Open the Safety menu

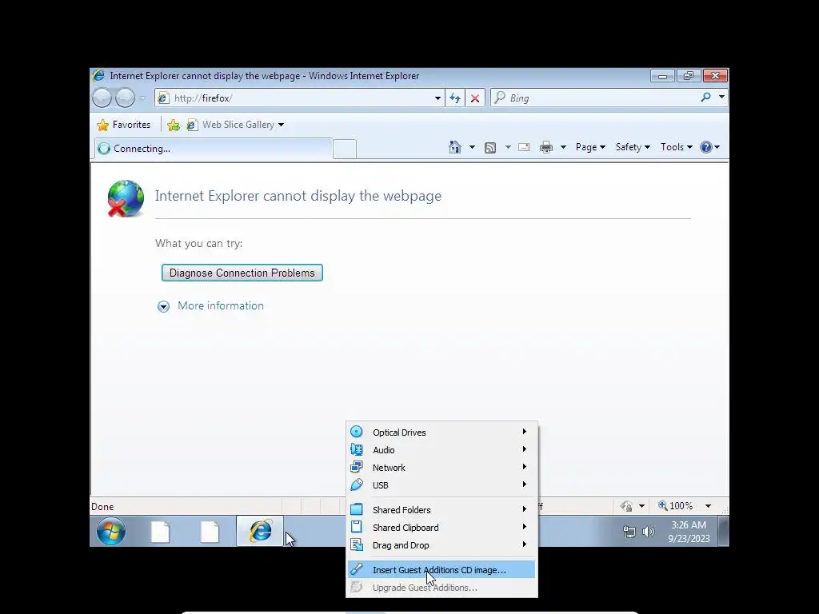[x=633, y=147]
